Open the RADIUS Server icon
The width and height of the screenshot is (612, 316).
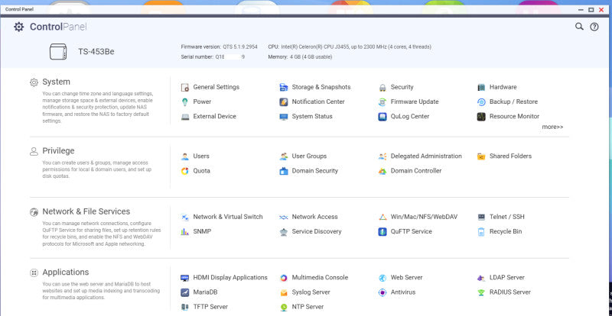point(481,292)
